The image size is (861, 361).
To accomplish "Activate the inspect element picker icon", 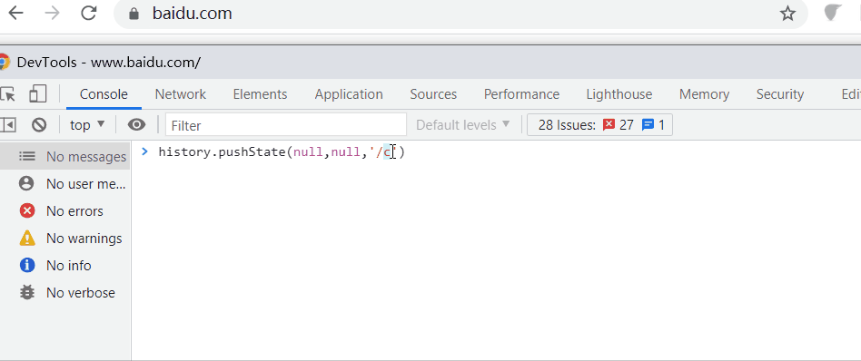I will 7,94.
